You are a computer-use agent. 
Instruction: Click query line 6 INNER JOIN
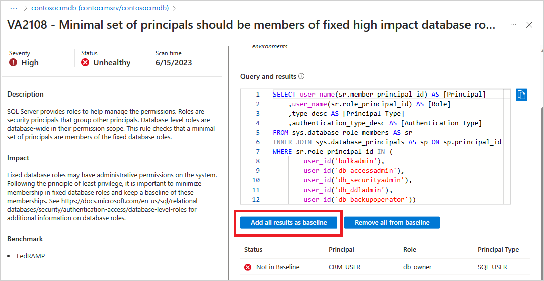(x=391, y=141)
